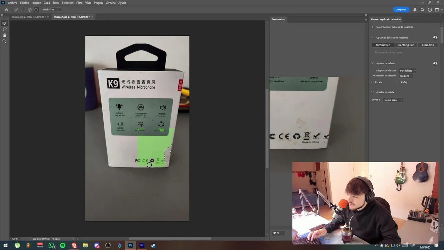
Task: Click the workspace layout icon
Action: coord(437,10)
